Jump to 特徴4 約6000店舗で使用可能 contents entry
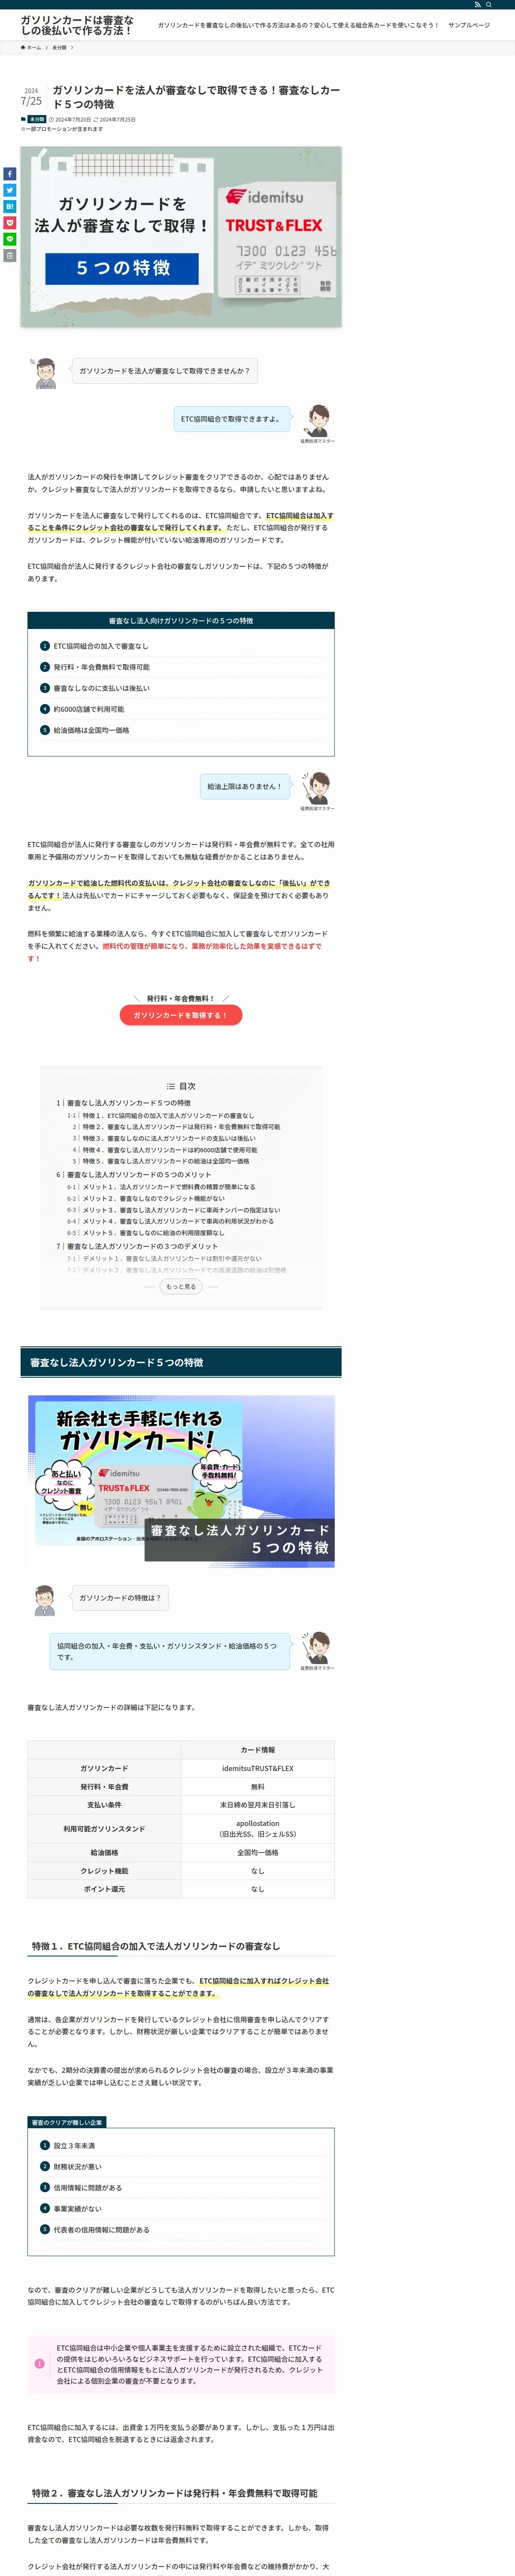Image resolution: width=515 pixels, height=2576 pixels. (x=170, y=1150)
